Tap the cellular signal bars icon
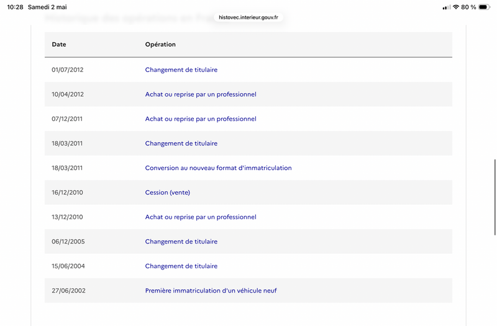Viewport: 497px width, 326px height. click(x=447, y=7)
